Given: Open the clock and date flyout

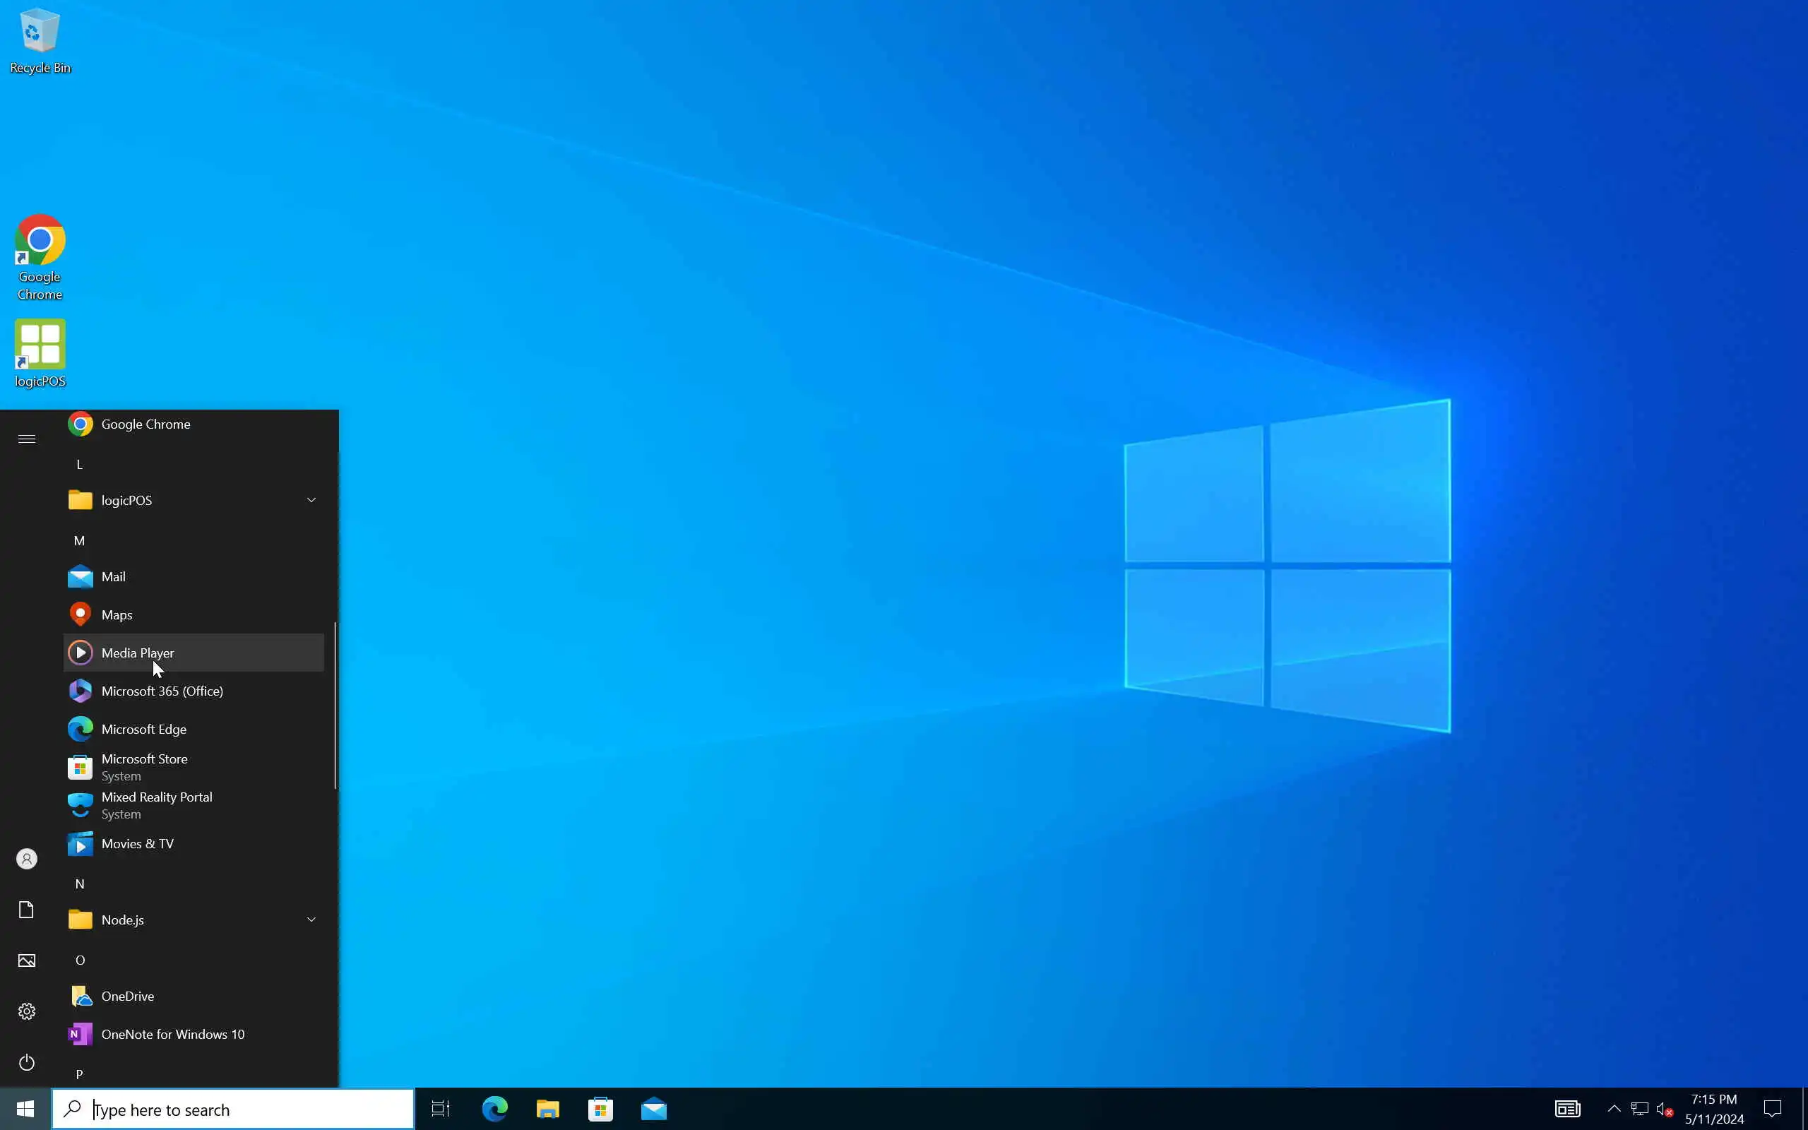Looking at the screenshot, I should (x=1714, y=1109).
